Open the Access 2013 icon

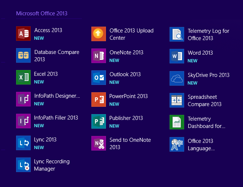coord(23,34)
